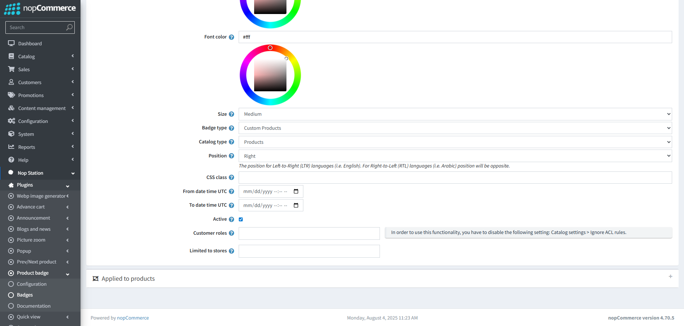The width and height of the screenshot is (684, 326).
Task: Open the Catalog type dropdown
Action: 455,142
